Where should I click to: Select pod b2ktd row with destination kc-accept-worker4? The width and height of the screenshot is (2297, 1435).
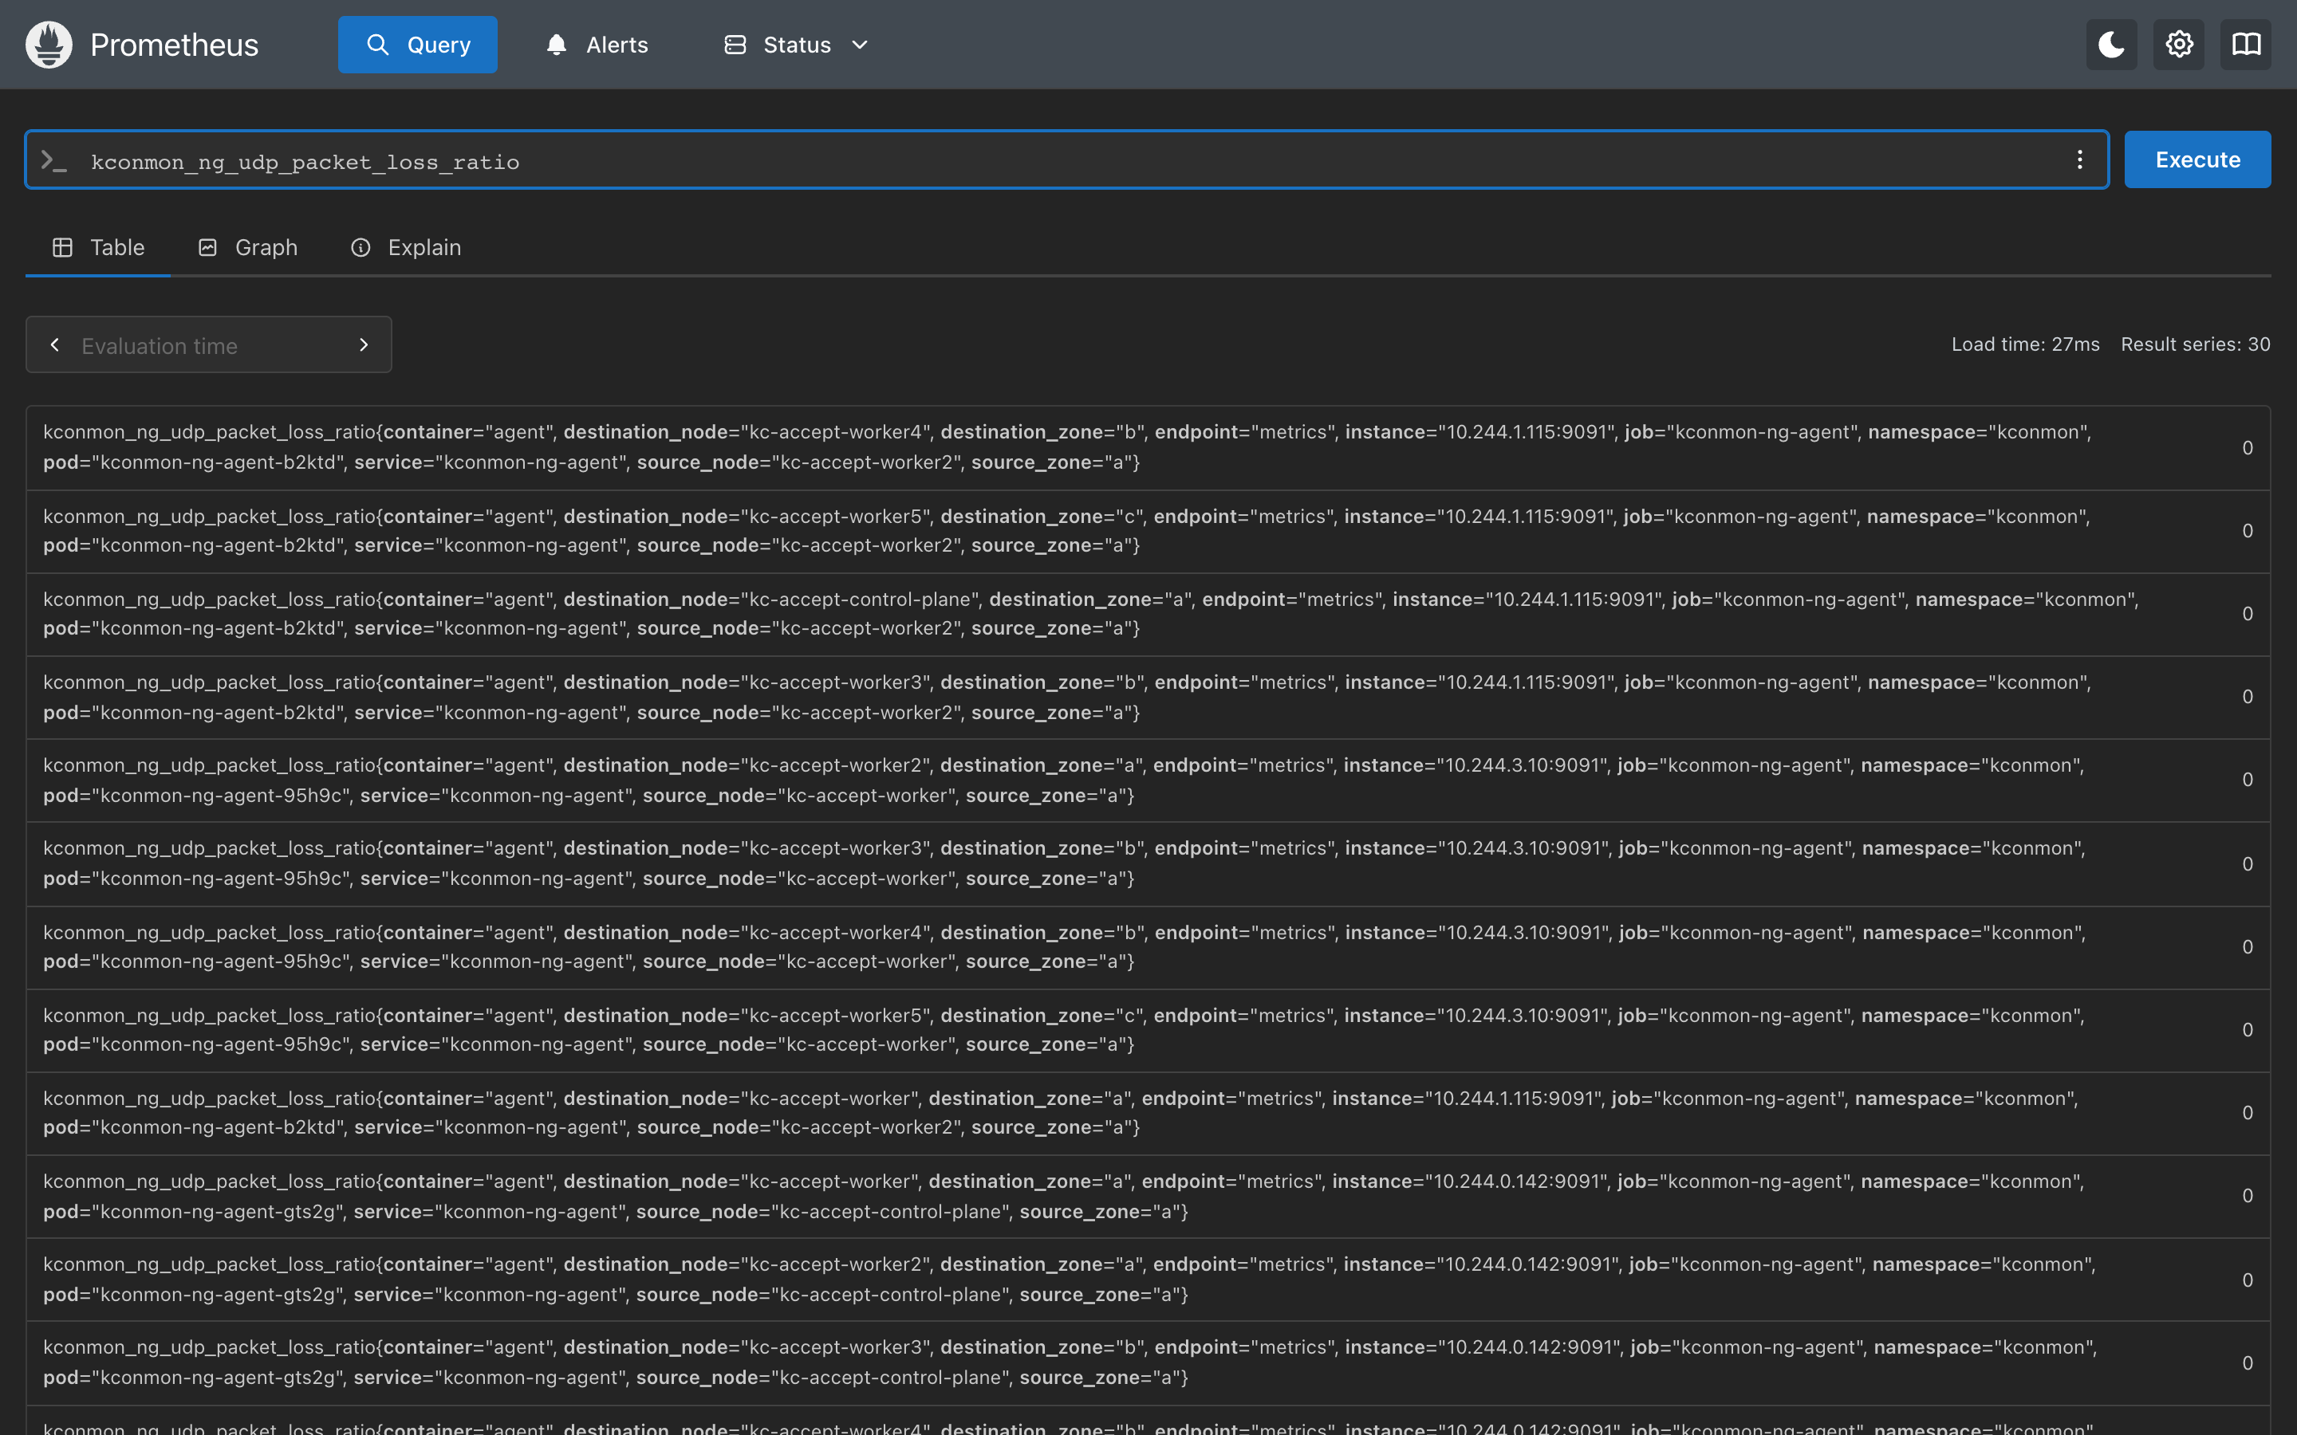pos(1148,448)
